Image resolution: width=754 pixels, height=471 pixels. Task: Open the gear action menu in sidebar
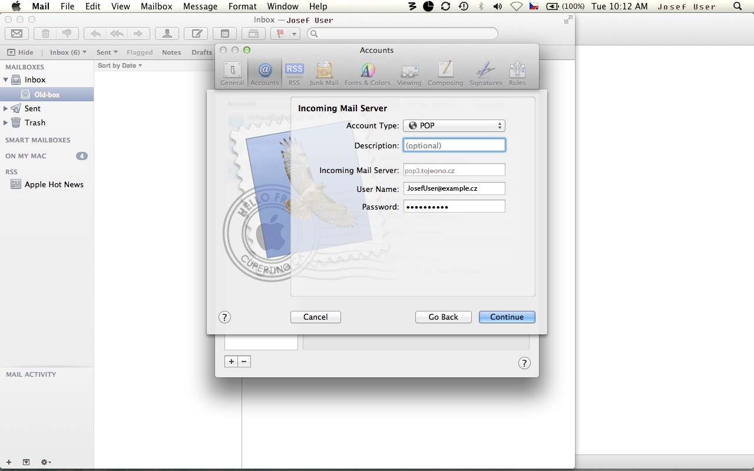[45, 462]
